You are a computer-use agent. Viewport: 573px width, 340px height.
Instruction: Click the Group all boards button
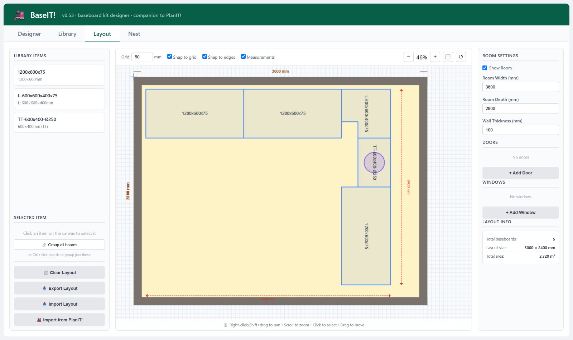(x=59, y=245)
